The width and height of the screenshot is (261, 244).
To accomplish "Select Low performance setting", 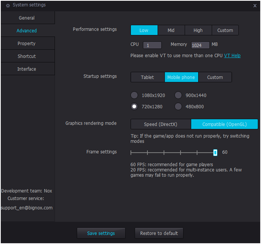I will pos(144,30).
